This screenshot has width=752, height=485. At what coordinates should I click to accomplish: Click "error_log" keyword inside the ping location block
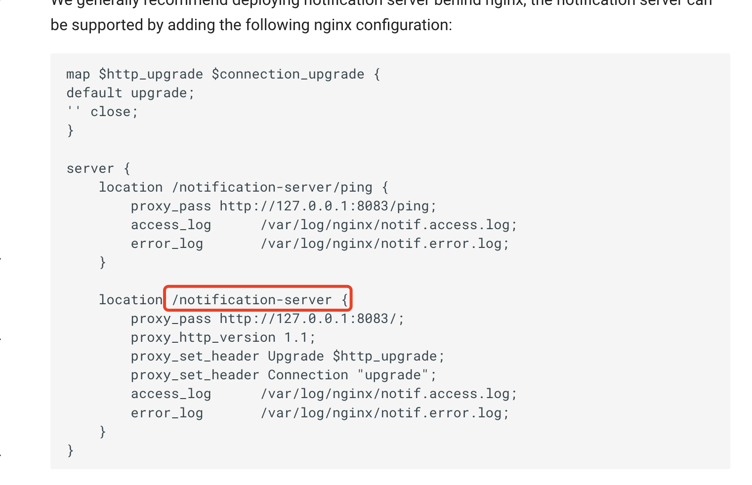pos(167,243)
